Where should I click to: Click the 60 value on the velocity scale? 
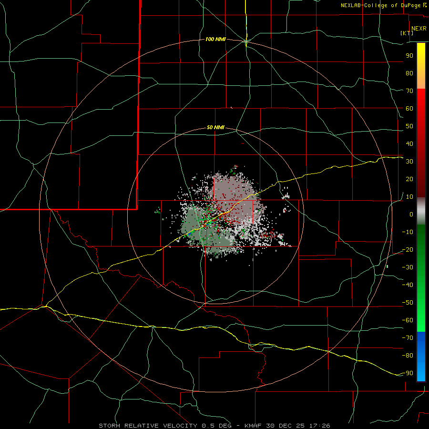point(409,108)
